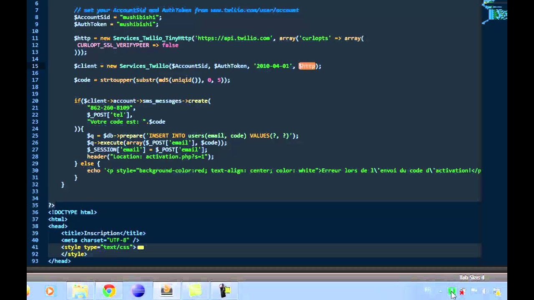The width and height of the screenshot is (534, 300).
Task: Click $_POST['tel'] on line 22
Action: pos(108,115)
